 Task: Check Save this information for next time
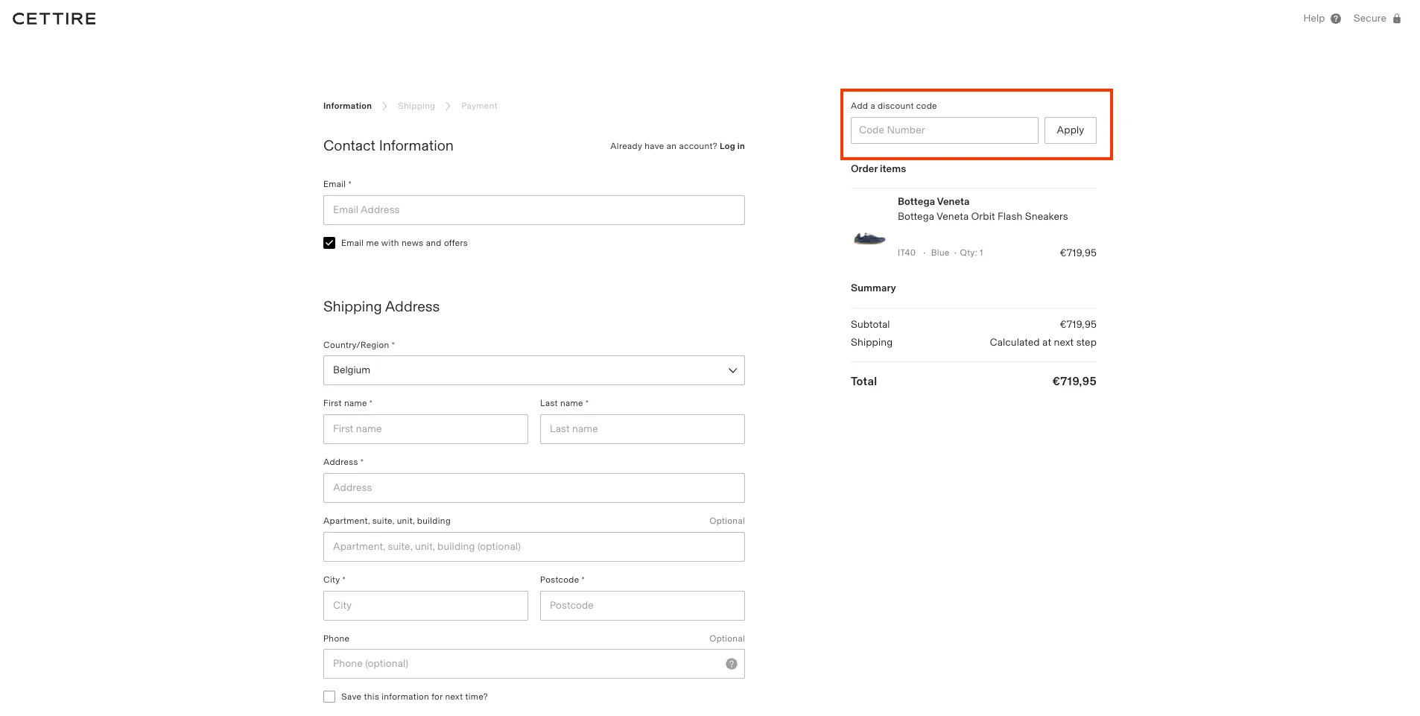click(x=329, y=697)
